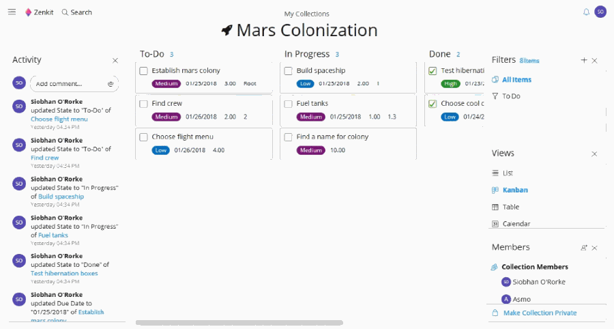The height and width of the screenshot is (329, 614).
Task: Check the Establish mars colony checkbox
Action: pyautogui.click(x=144, y=71)
